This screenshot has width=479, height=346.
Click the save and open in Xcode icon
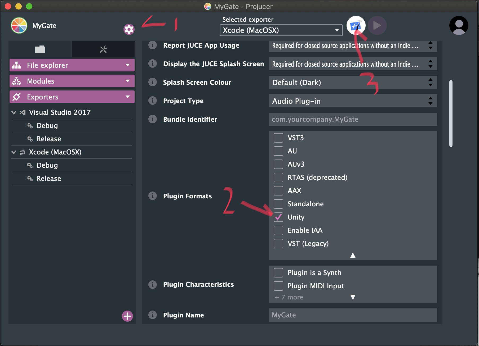point(356,26)
